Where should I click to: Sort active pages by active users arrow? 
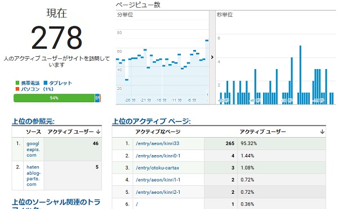pyautogui.click(x=322, y=131)
